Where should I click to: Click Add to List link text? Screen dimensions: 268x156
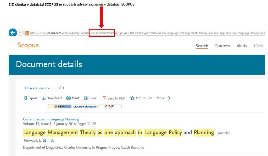click(144, 98)
